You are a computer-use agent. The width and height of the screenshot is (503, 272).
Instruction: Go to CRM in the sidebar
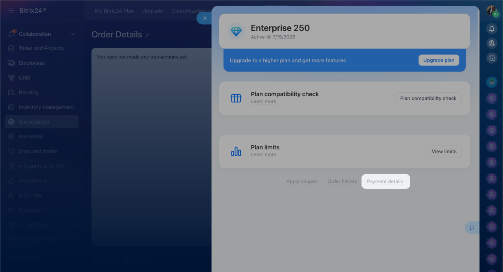[24, 78]
